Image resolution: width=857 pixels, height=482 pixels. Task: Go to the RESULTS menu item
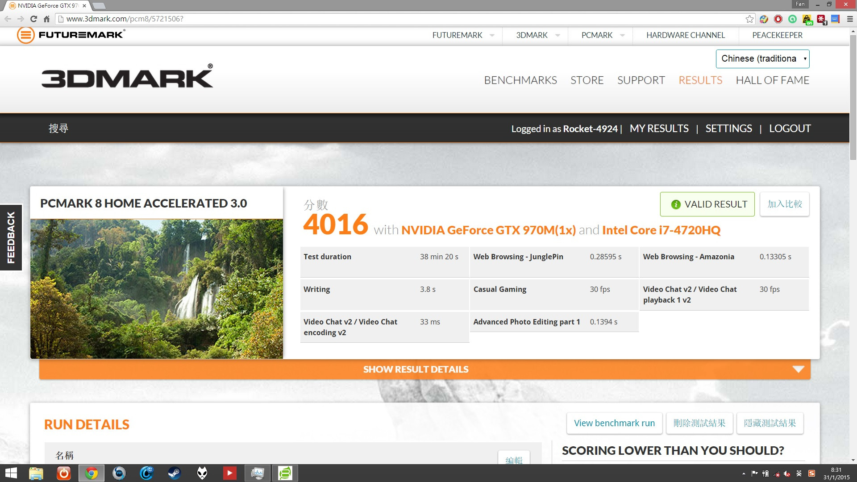tap(700, 80)
